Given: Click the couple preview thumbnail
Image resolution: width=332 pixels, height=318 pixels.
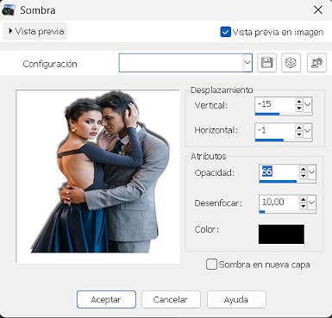Looking at the screenshot, I should [98, 177].
